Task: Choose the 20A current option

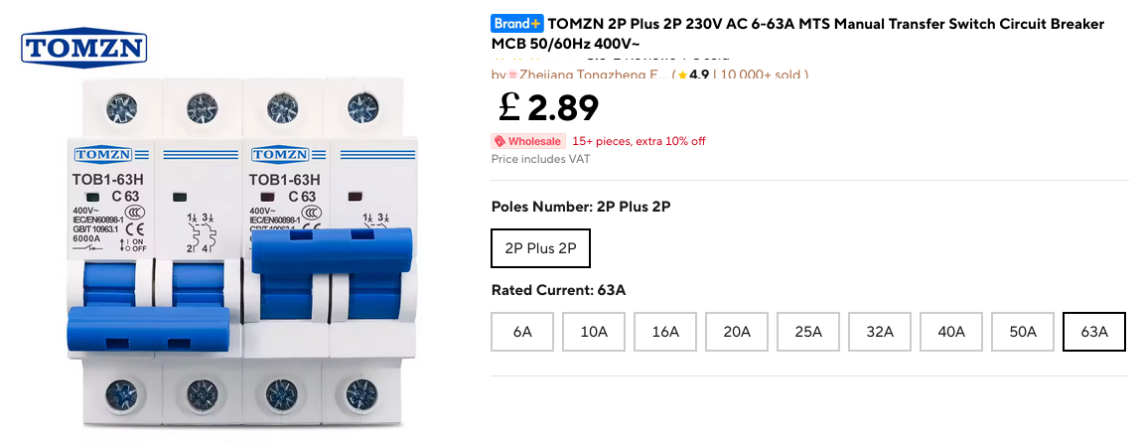Action: pyautogui.click(x=737, y=332)
